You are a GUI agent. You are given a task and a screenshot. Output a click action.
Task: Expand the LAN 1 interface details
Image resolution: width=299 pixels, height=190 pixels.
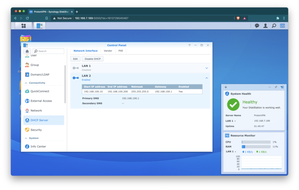tap(206, 68)
